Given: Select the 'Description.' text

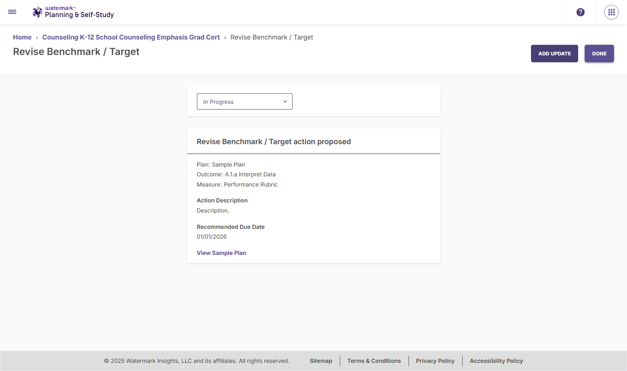Looking at the screenshot, I should click(213, 211).
